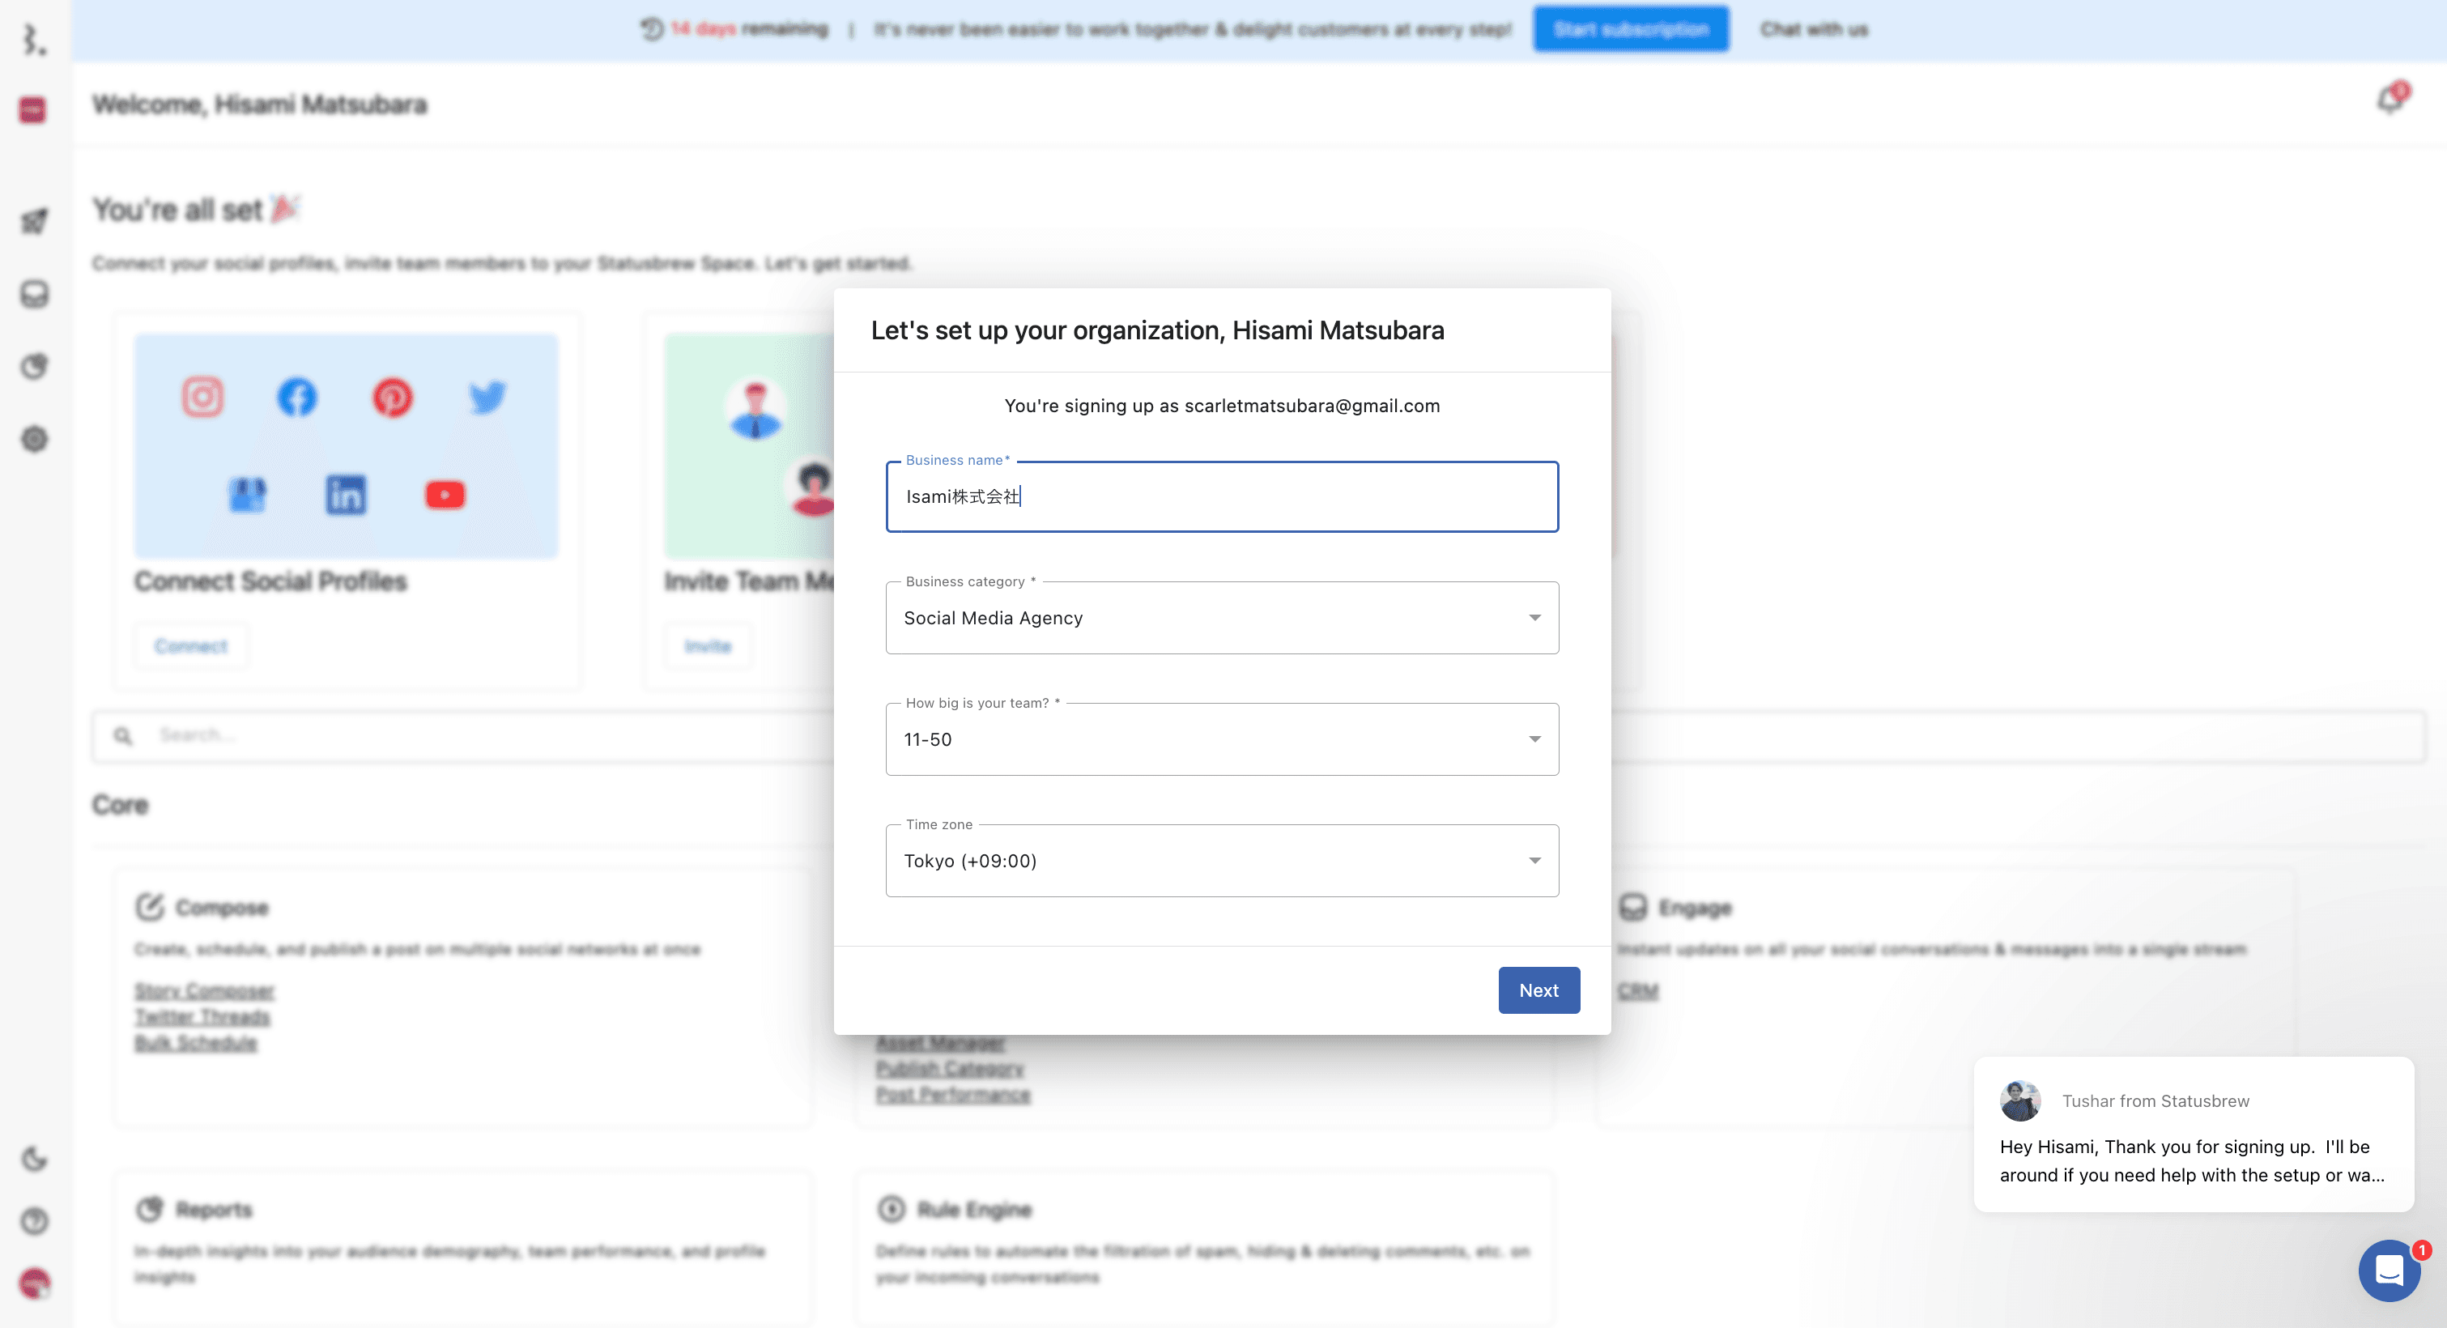
Task: Open the rocket Publish sidebar icon
Action: pos(34,221)
